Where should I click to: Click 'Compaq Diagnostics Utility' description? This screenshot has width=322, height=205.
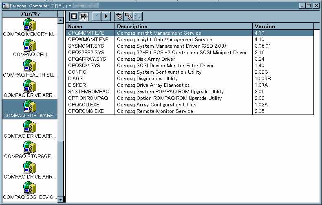(x=147, y=79)
